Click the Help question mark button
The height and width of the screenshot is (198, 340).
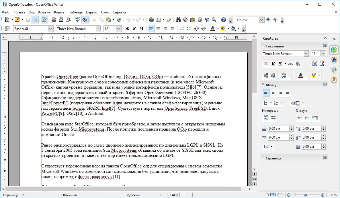pyautogui.click(x=223, y=20)
